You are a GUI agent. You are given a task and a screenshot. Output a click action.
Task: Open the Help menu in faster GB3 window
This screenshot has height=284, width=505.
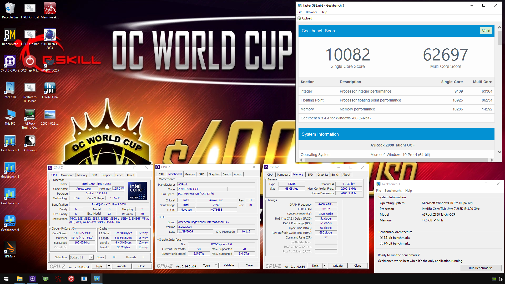(x=324, y=12)
